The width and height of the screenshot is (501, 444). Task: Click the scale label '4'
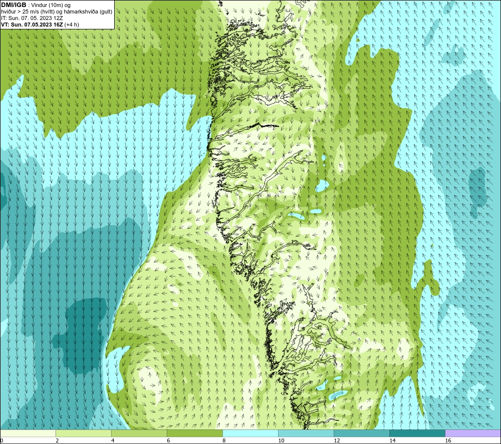click(113, 441)
